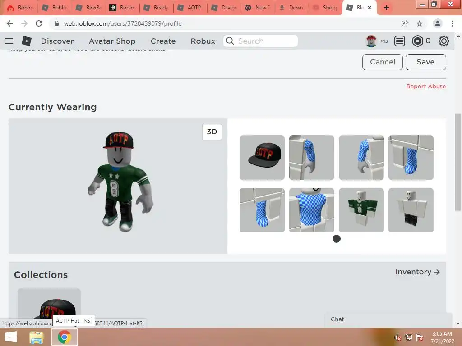Open the Chat panel
The width and height of the screenshot is (462, 346).
point(389,319)
